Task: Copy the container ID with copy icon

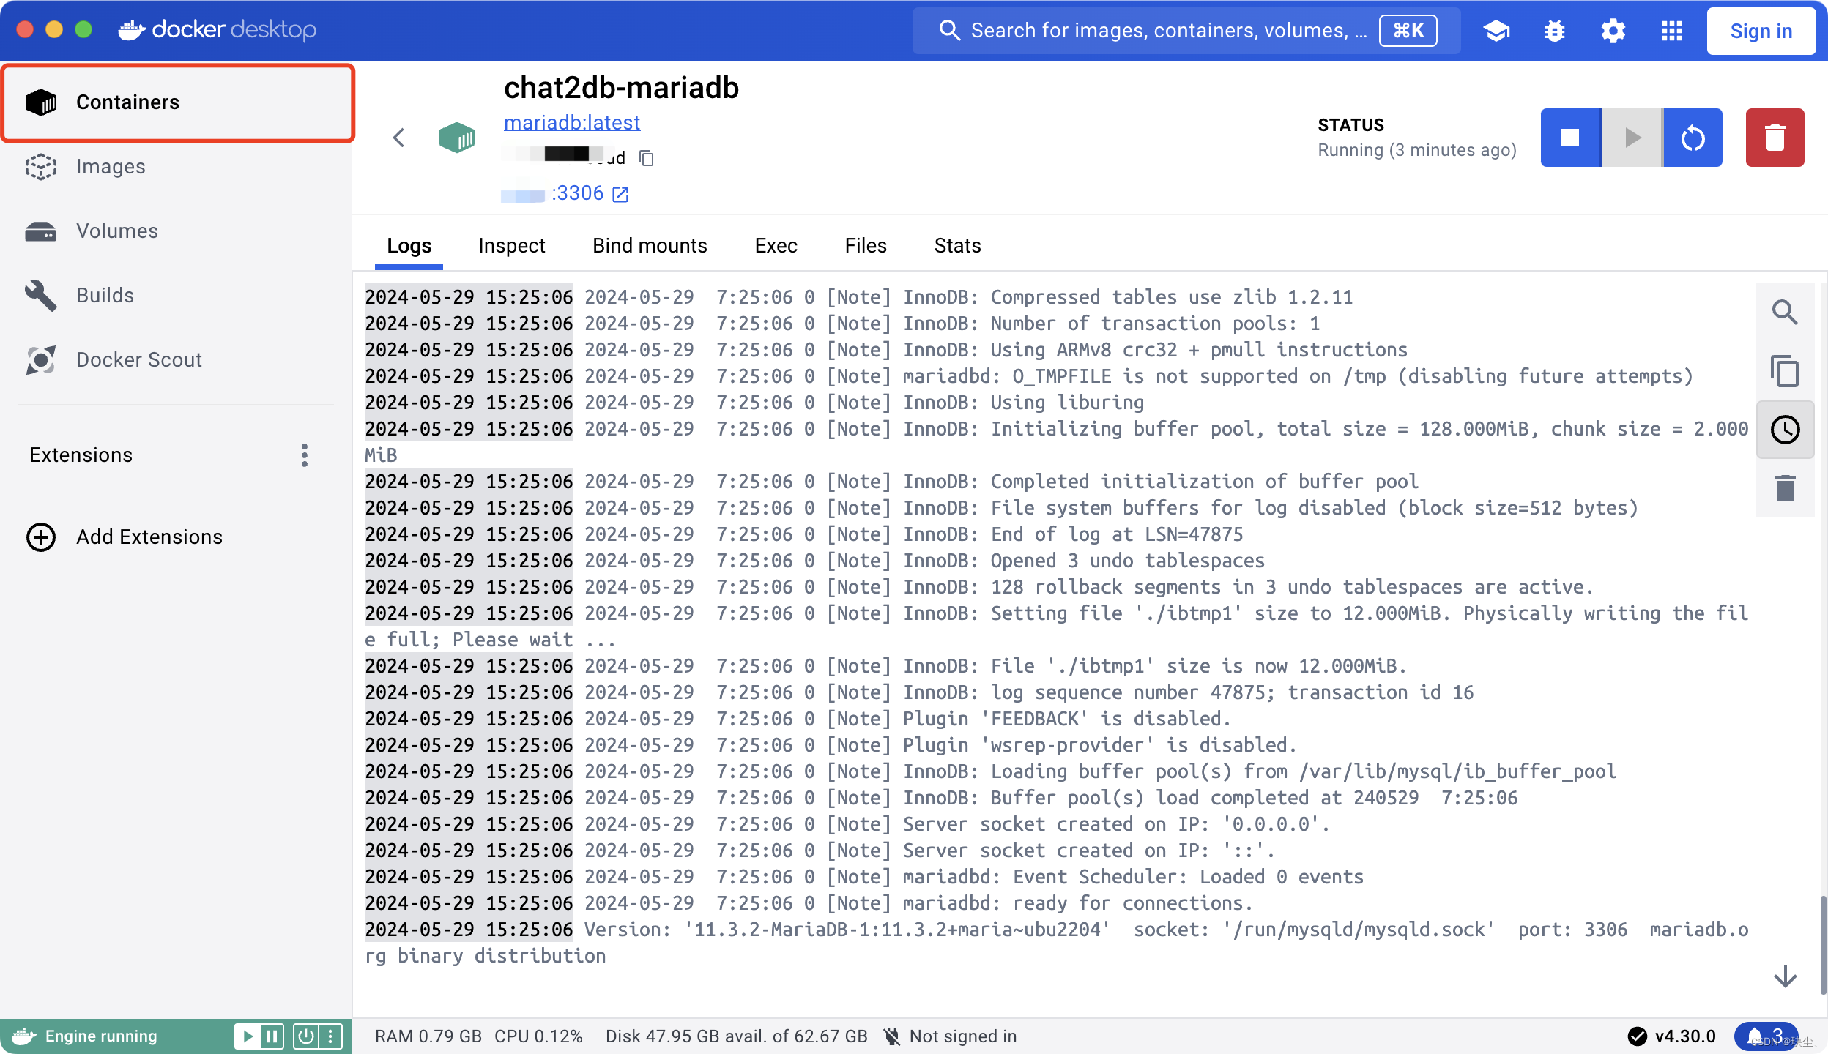Action: pyautogui.click(x=647, y=158)
